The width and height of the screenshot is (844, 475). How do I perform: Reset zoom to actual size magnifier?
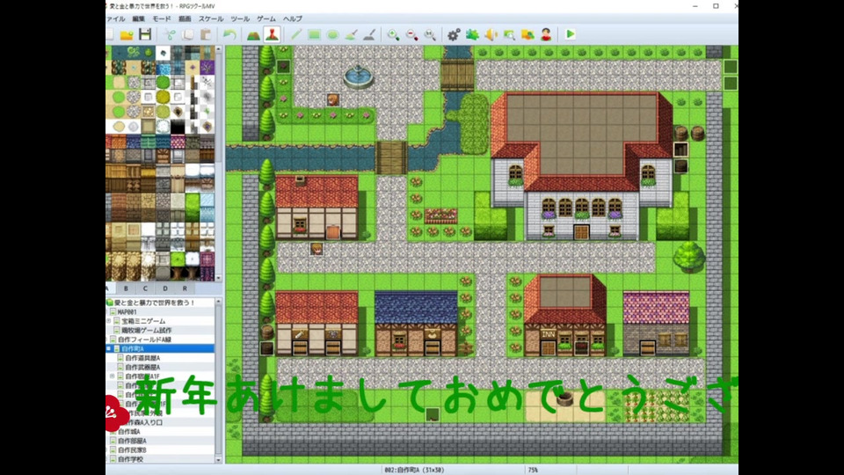pos(430,34)
